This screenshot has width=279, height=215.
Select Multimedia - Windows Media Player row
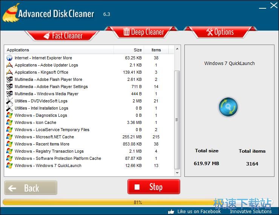[89, 94]
